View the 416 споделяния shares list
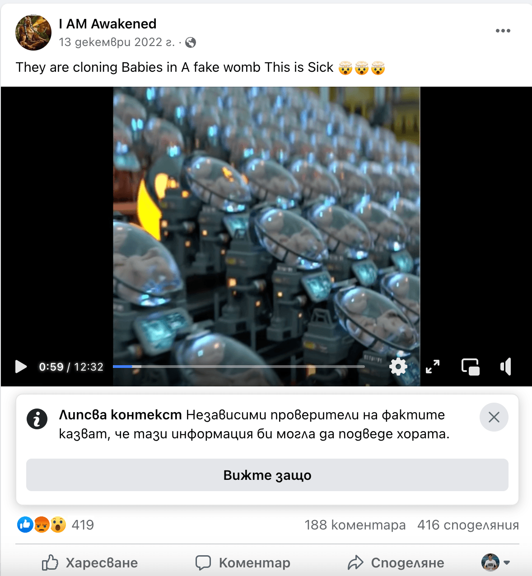The height and width of the screenshot is (576, 532). [x=468, y=525]
